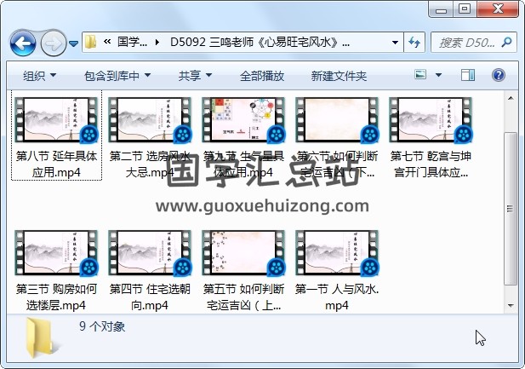The image size is (525, 369).
Task: Focus the 搜索 D50... search box
Action: pos(467,43)
